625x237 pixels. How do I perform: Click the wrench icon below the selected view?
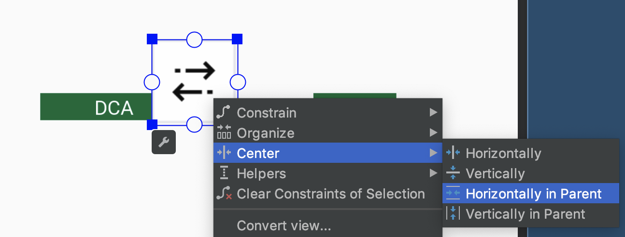(x=164, y=143)
